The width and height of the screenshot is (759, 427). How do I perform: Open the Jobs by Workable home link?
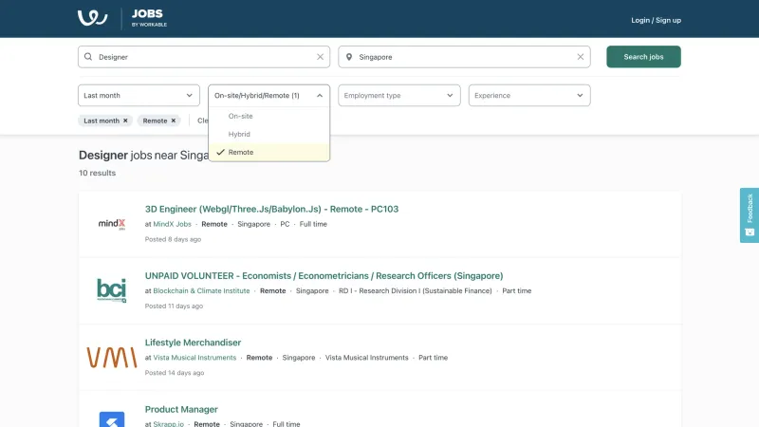tap(149, 18)
